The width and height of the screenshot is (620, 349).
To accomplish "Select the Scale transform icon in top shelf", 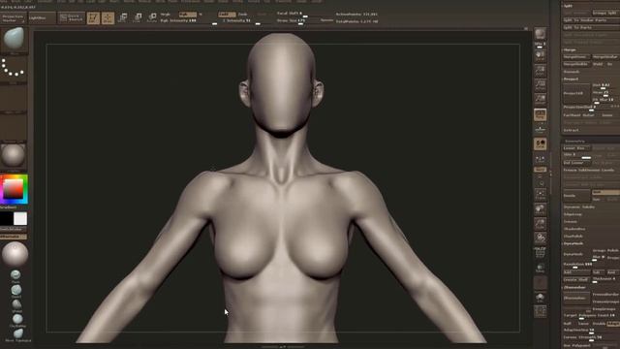I will point(138,17).
